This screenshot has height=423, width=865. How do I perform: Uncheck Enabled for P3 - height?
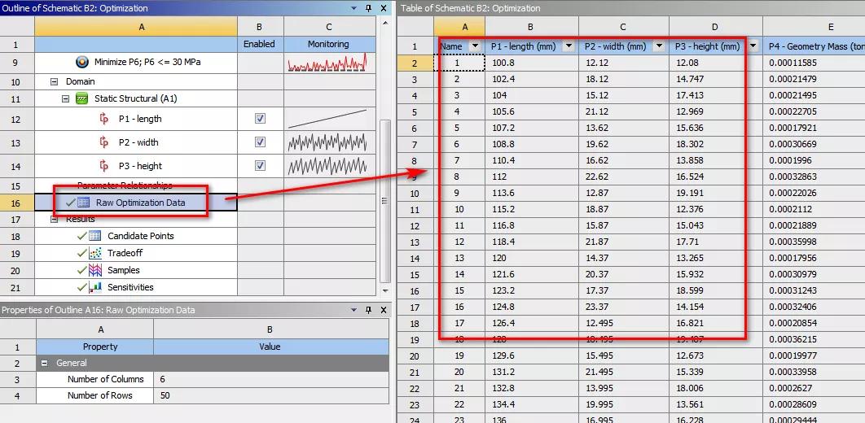[260, 166]
